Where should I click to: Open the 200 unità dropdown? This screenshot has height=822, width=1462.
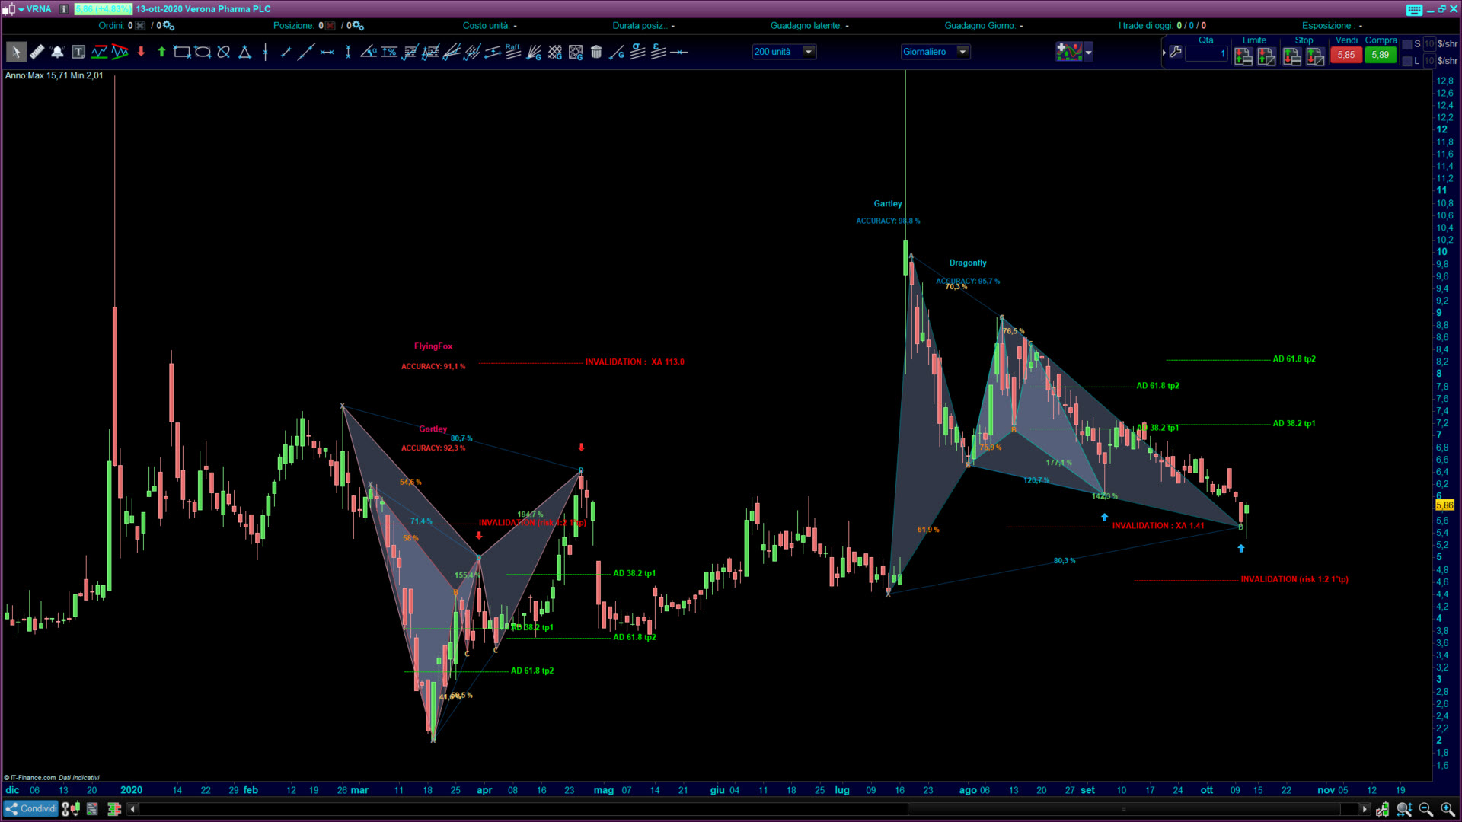809,52
